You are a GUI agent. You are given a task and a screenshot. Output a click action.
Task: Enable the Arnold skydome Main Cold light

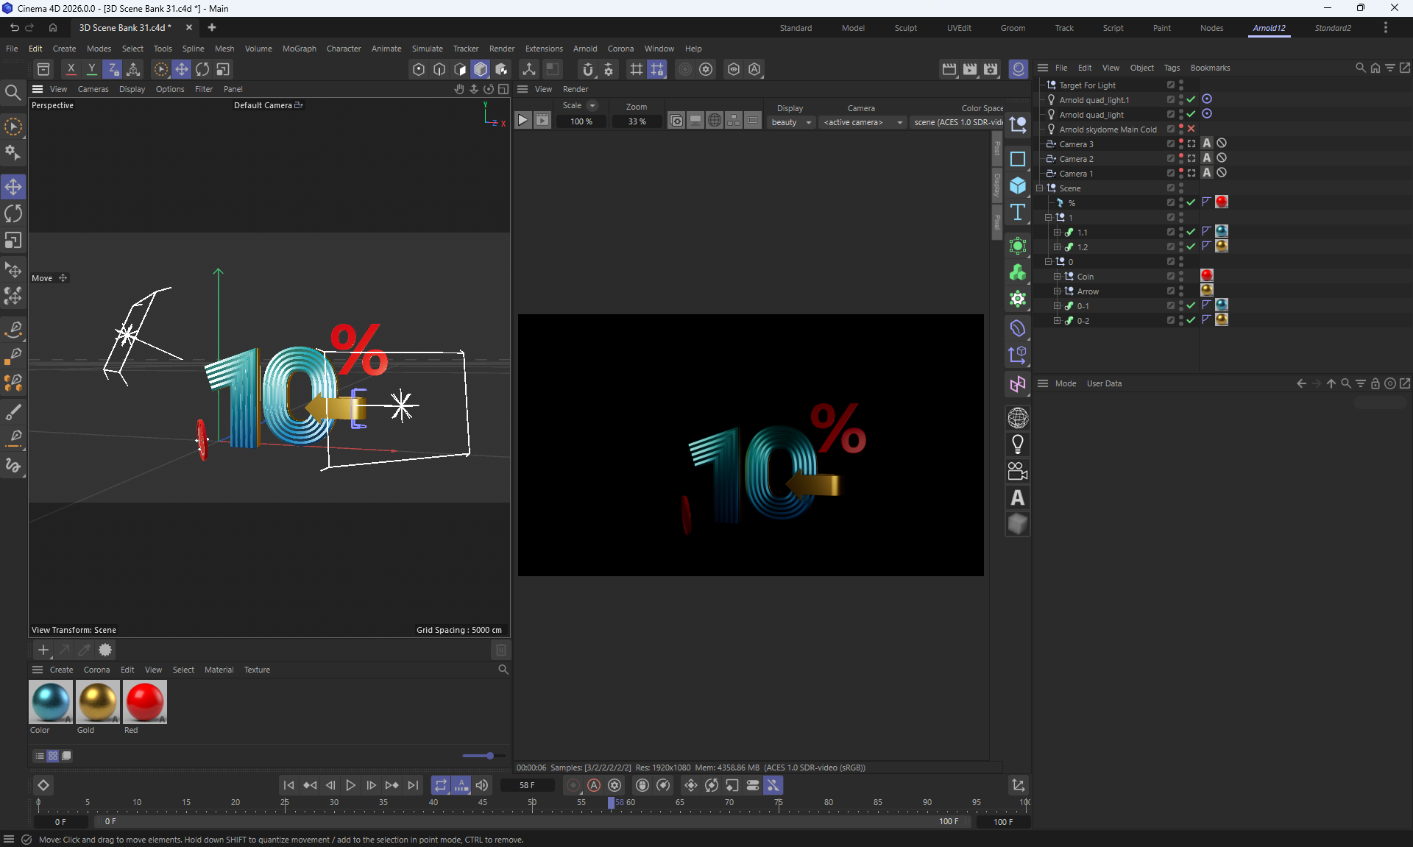point(1191,129)
